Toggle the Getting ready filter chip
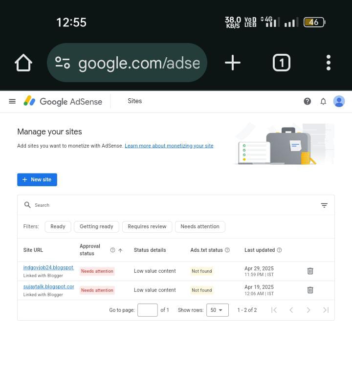This screenshot has width=352, height=372. [x=96, y=226]
